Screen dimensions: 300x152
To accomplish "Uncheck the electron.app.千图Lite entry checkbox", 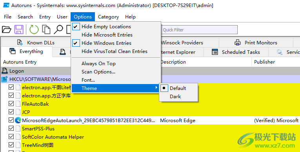I will coord(11,87).
